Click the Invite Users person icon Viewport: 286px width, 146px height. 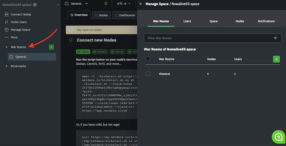6,22
